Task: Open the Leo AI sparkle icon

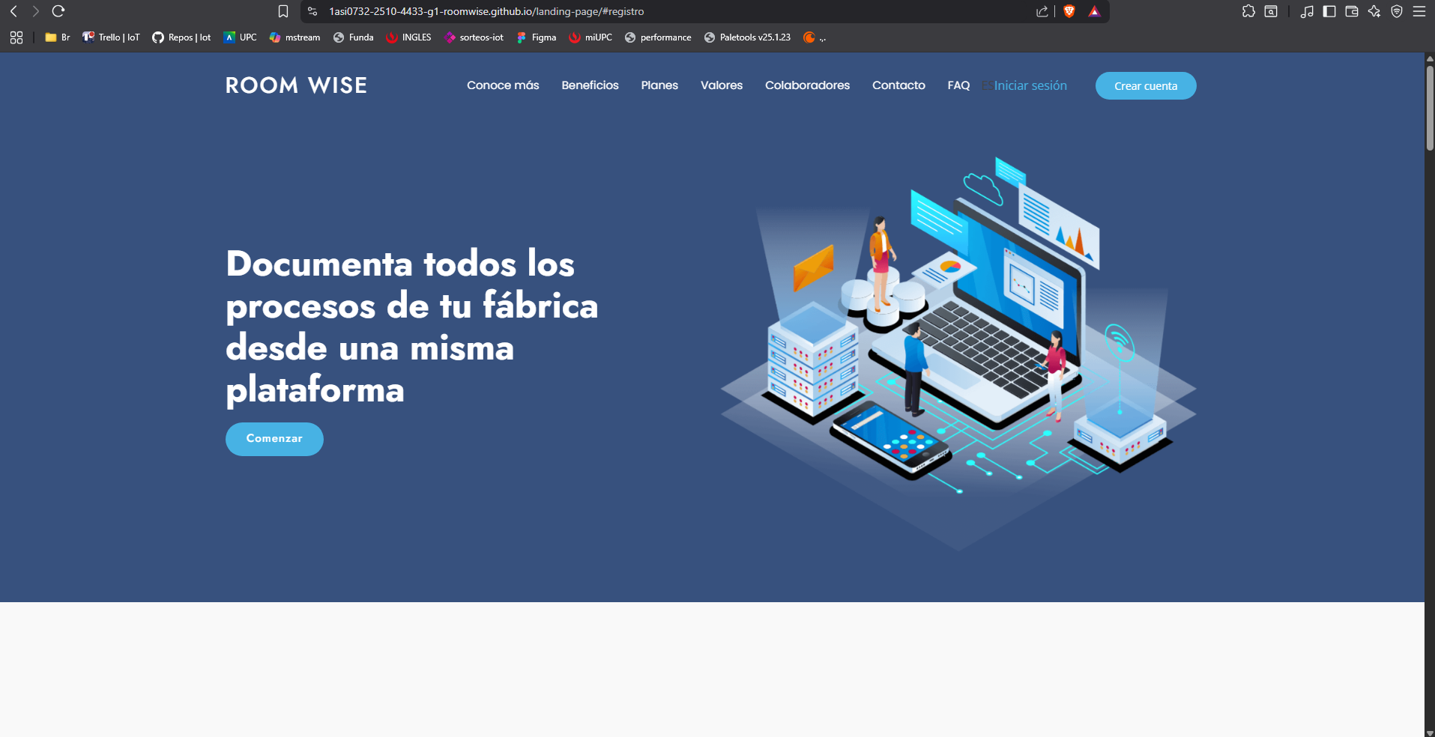Action: point(1374,11)
